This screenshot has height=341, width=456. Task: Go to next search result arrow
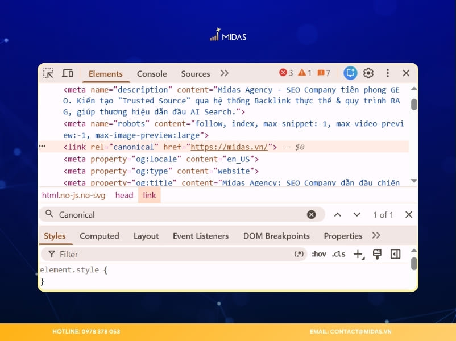coord(357,214)
